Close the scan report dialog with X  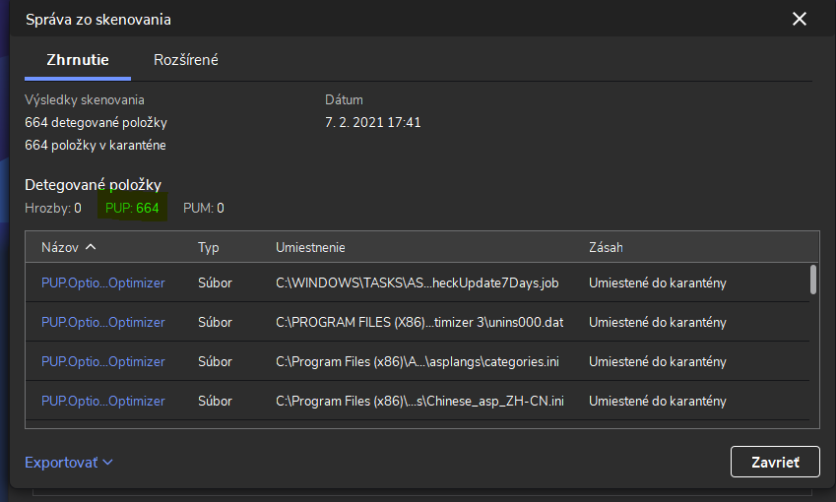[799, 19]
